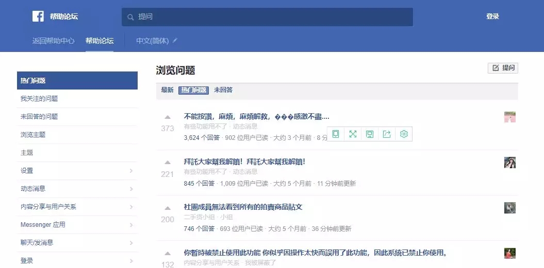The height and width of the screenshot is (268, 544).
Task: Click the 提问 ask question button
Action: [x=503, y=68]
